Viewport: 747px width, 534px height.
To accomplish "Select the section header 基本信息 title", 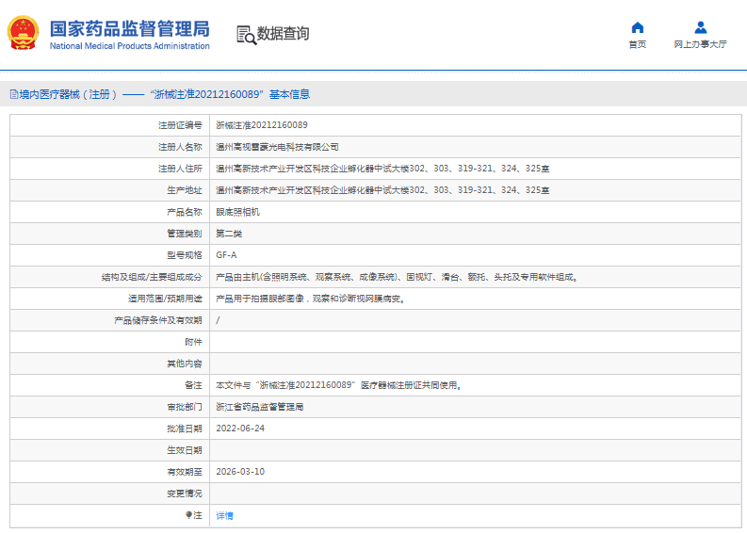I will [x=289, y=94].
